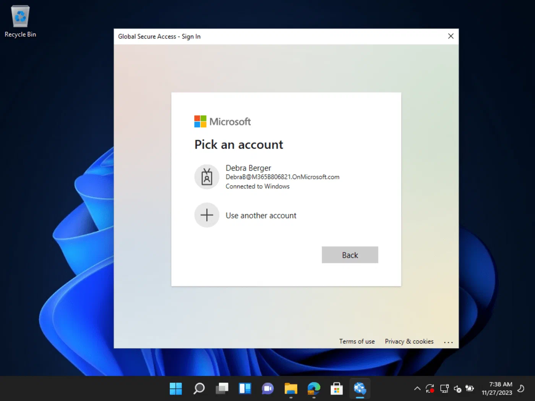Viewport: 535px width, 401px height.
Task: Click the Back button
Action: click(x=350, y=255)
